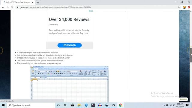Go back to the previous page
Image resolution: width=192 pixels, height=108 pixels.
pos(3,7)
